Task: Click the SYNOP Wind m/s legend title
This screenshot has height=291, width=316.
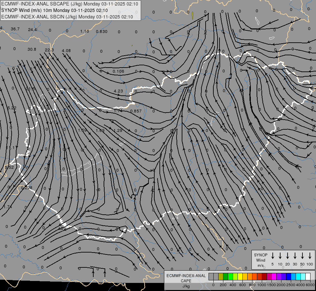Action: pyautogui.click(x=260, y=260)
